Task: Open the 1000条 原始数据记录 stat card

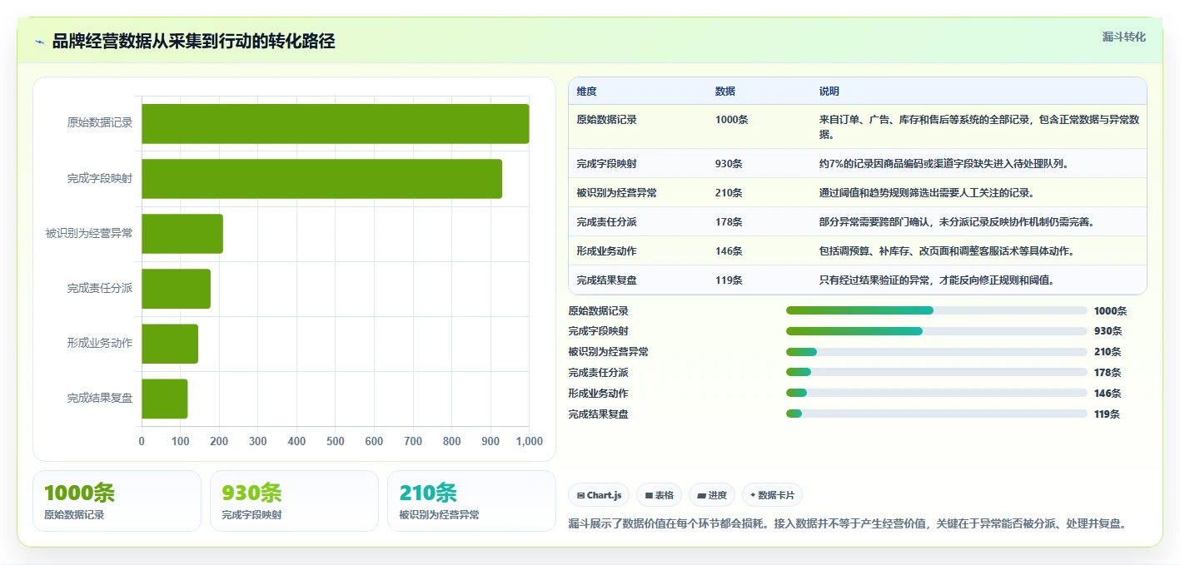Action: pos(117,501)
